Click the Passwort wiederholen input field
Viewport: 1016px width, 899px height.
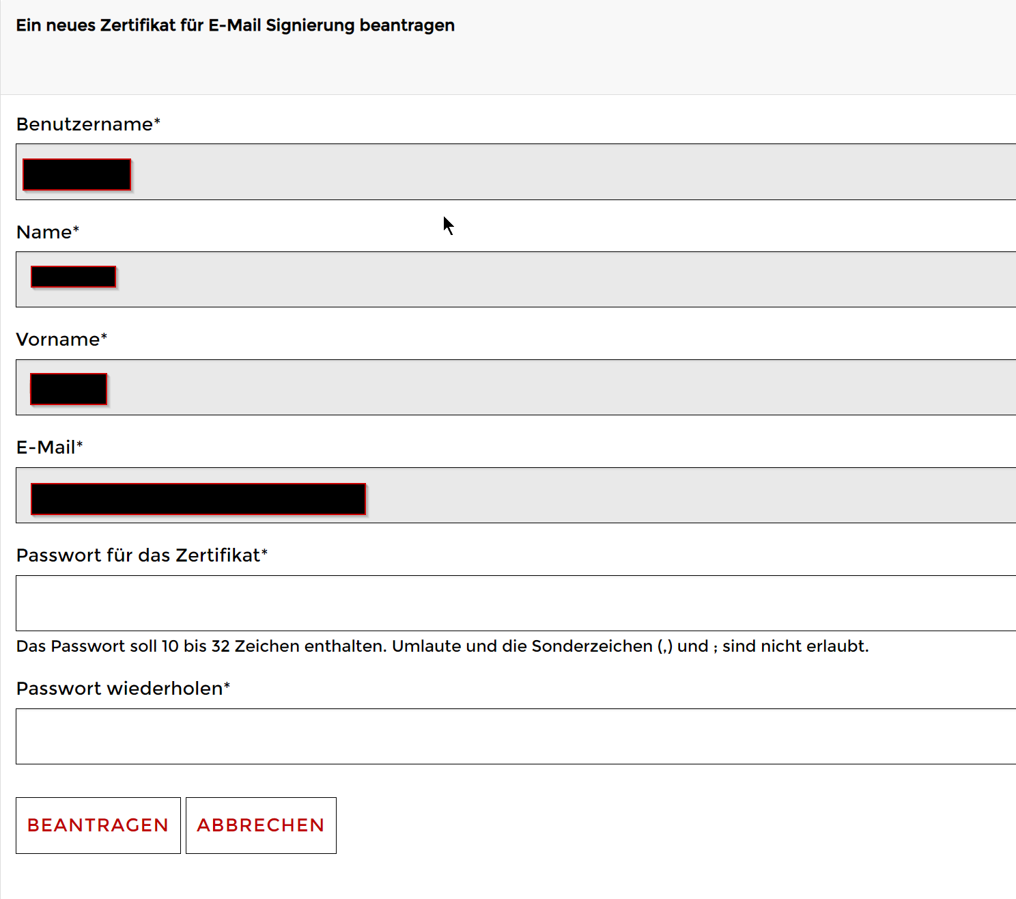point(516,736)
